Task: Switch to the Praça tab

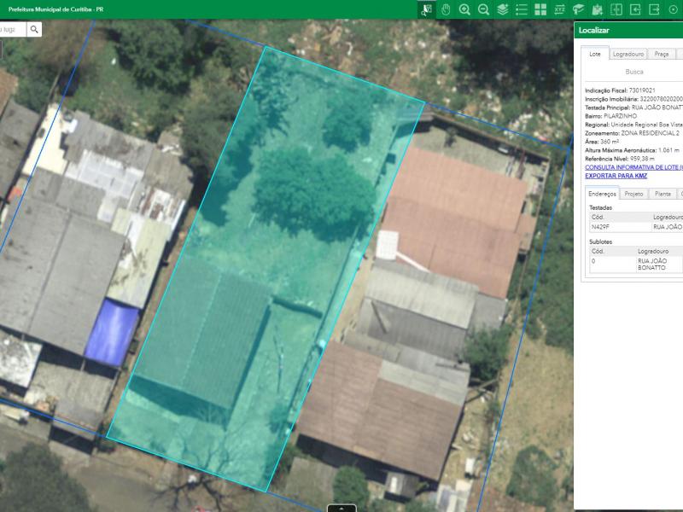Action: 662,54
